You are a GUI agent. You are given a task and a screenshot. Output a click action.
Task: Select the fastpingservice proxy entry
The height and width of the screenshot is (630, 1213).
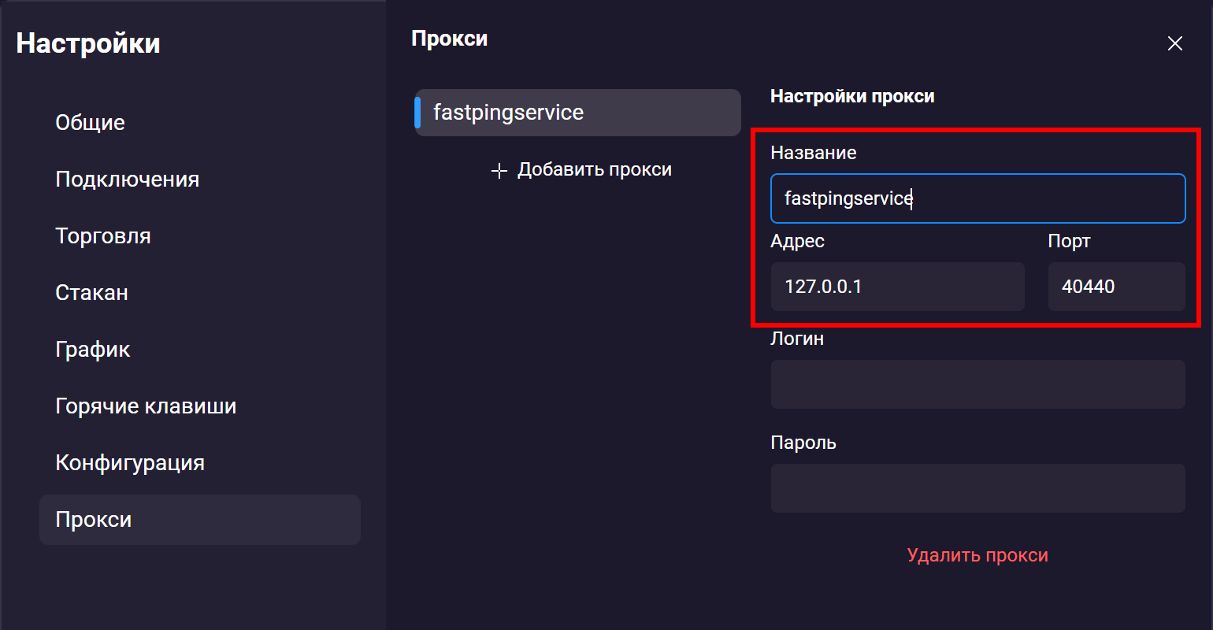(x=577, y=113)
